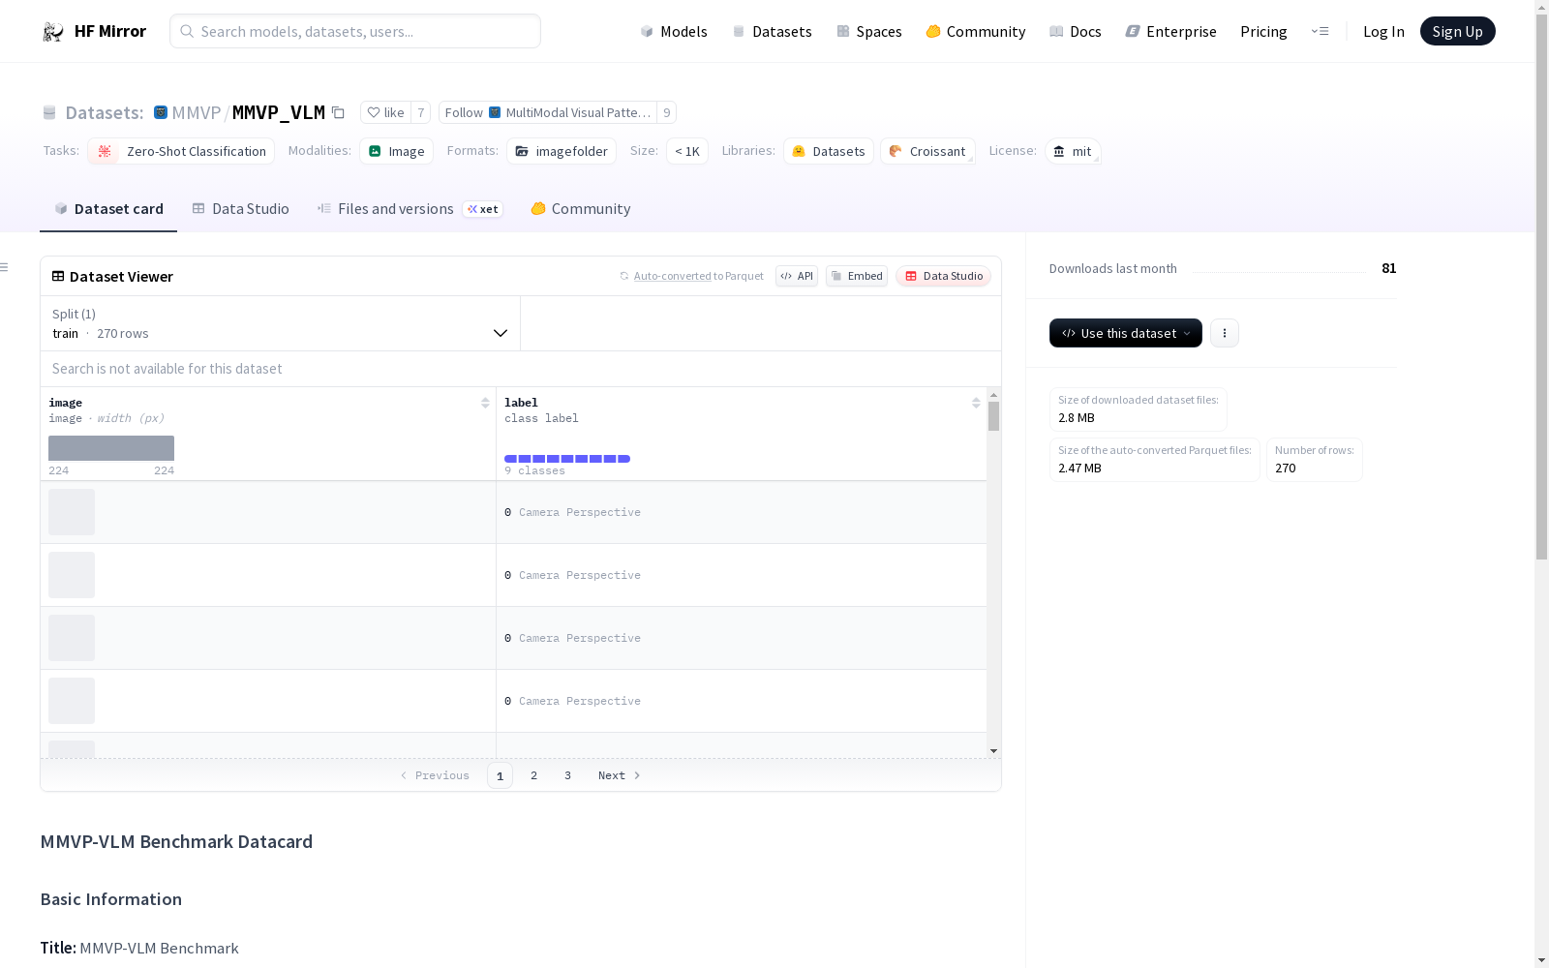1549x968 pixels.
Task: Focus the search models, datasets, users field
Action: pyautogui.click(x=355, y=31)
